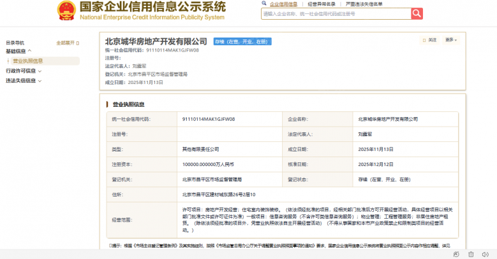The width and height of the screenshot is (497, 259).
Task: Click the 关注 follow button
Action: (x=429, y=40)
